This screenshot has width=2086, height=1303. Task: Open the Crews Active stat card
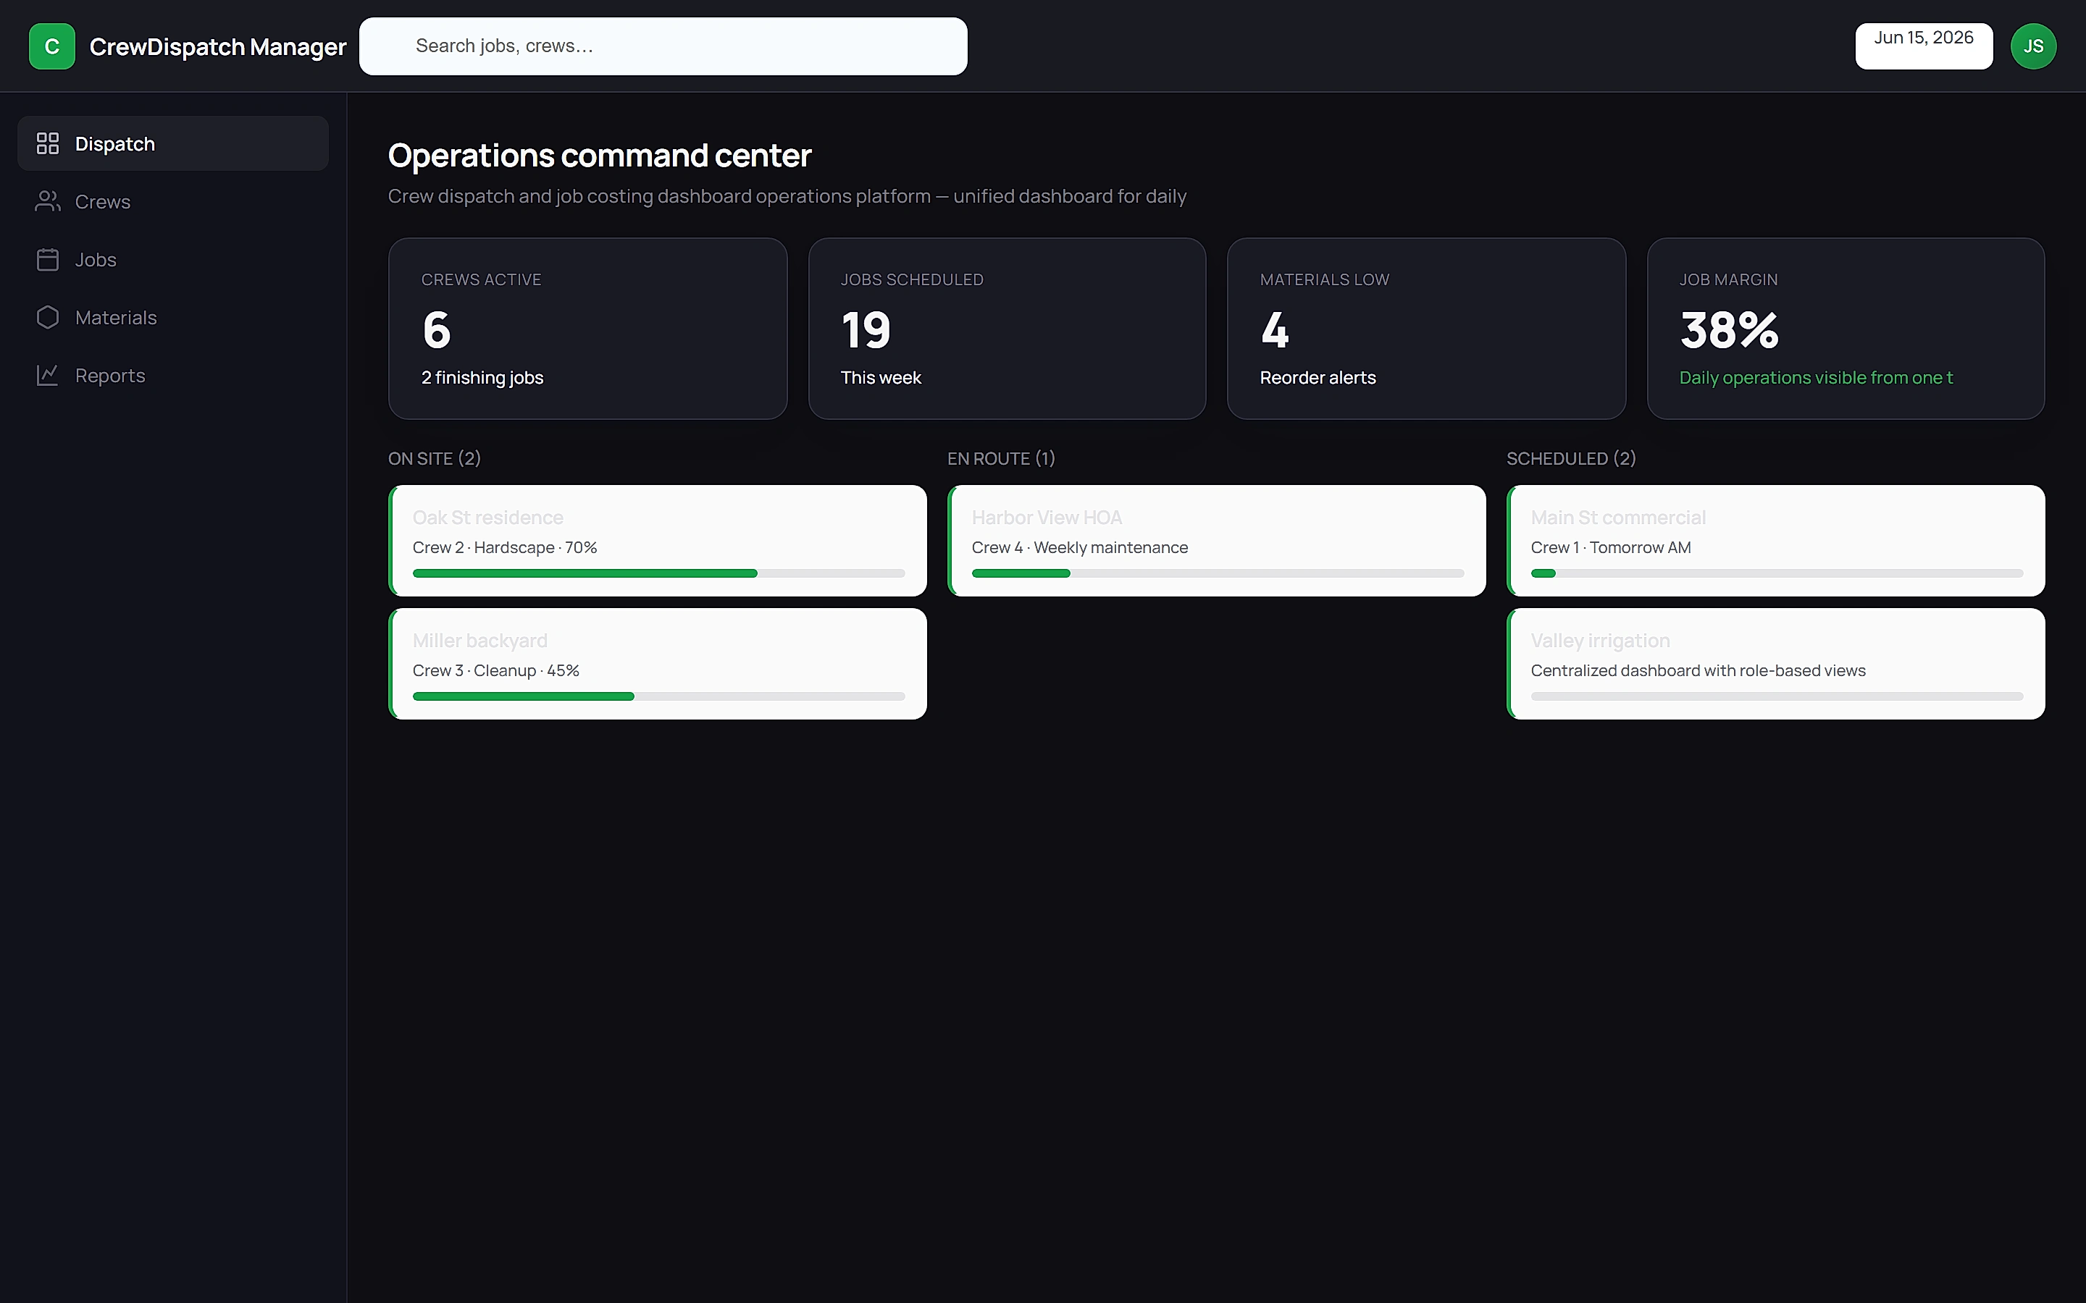coord(588,329)
